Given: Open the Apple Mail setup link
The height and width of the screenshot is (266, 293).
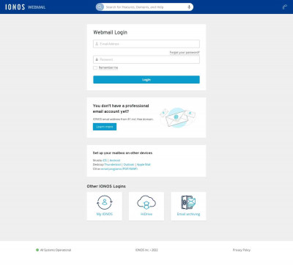Looking at the screenshot, I should point(144,165).
